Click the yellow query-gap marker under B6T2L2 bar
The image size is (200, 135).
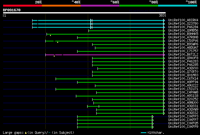[x=54, y=56]
